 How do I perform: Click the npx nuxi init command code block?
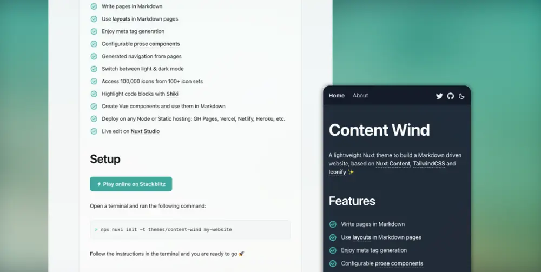(190, 230)
